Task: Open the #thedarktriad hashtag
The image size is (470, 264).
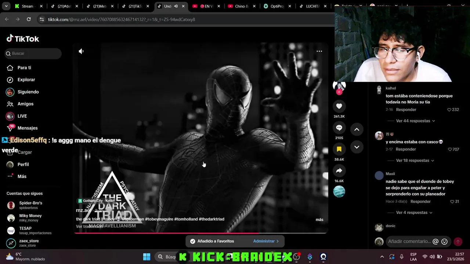Action: (x=211, y=219)
